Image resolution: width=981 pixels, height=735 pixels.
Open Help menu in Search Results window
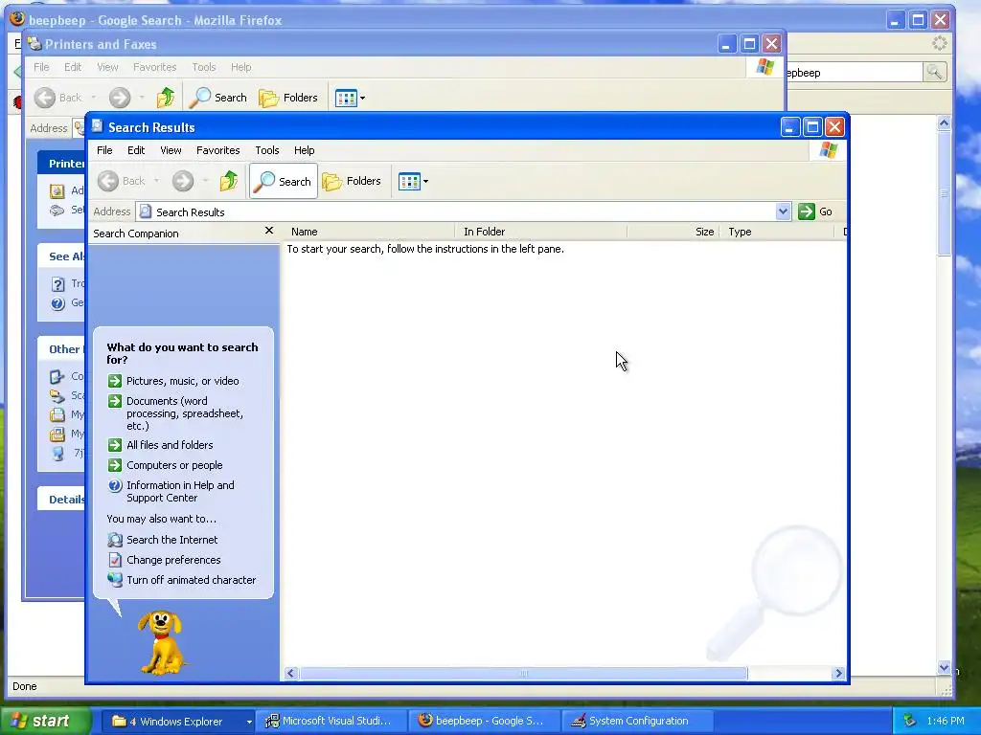click(304, 150)
